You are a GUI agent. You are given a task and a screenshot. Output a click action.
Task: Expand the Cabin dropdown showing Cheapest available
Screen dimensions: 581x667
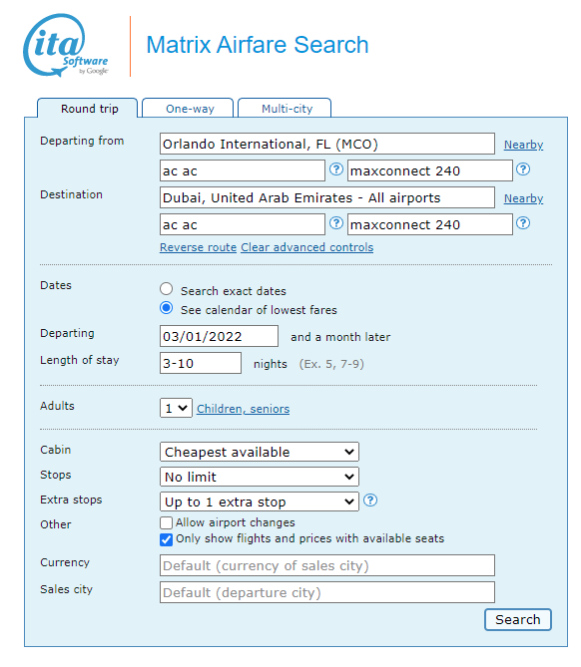[260, 452]
